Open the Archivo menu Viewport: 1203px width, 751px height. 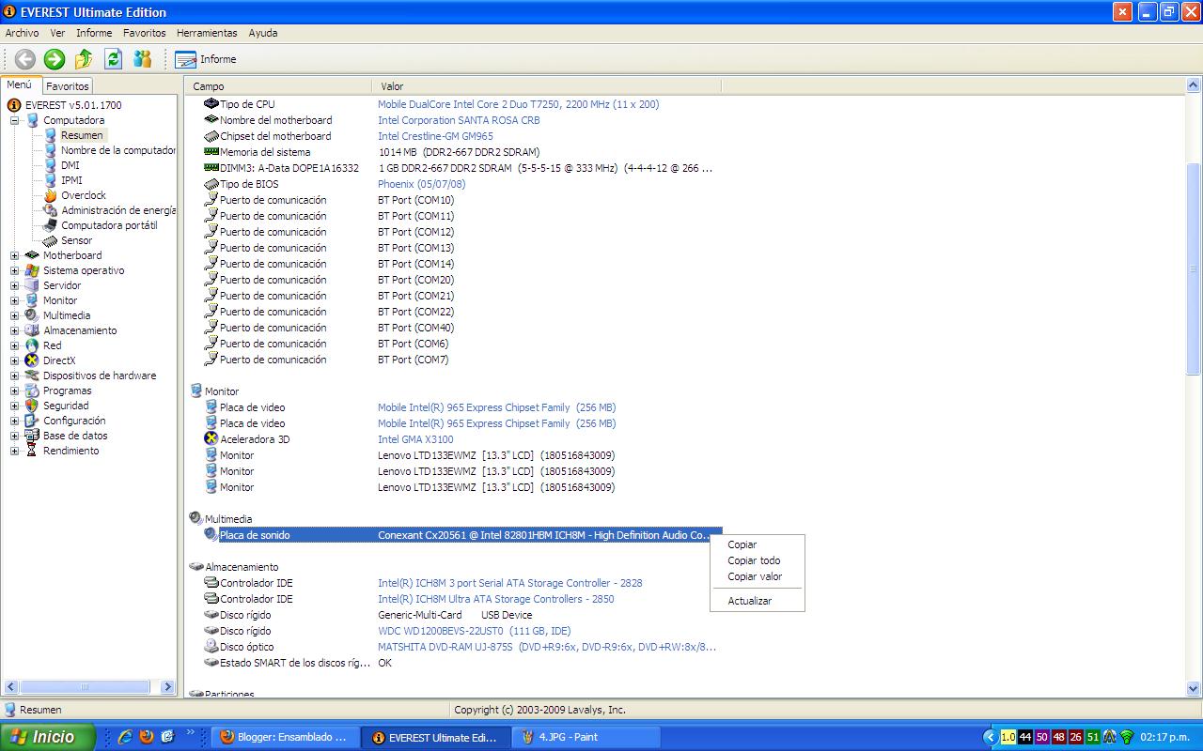(23, 33)
